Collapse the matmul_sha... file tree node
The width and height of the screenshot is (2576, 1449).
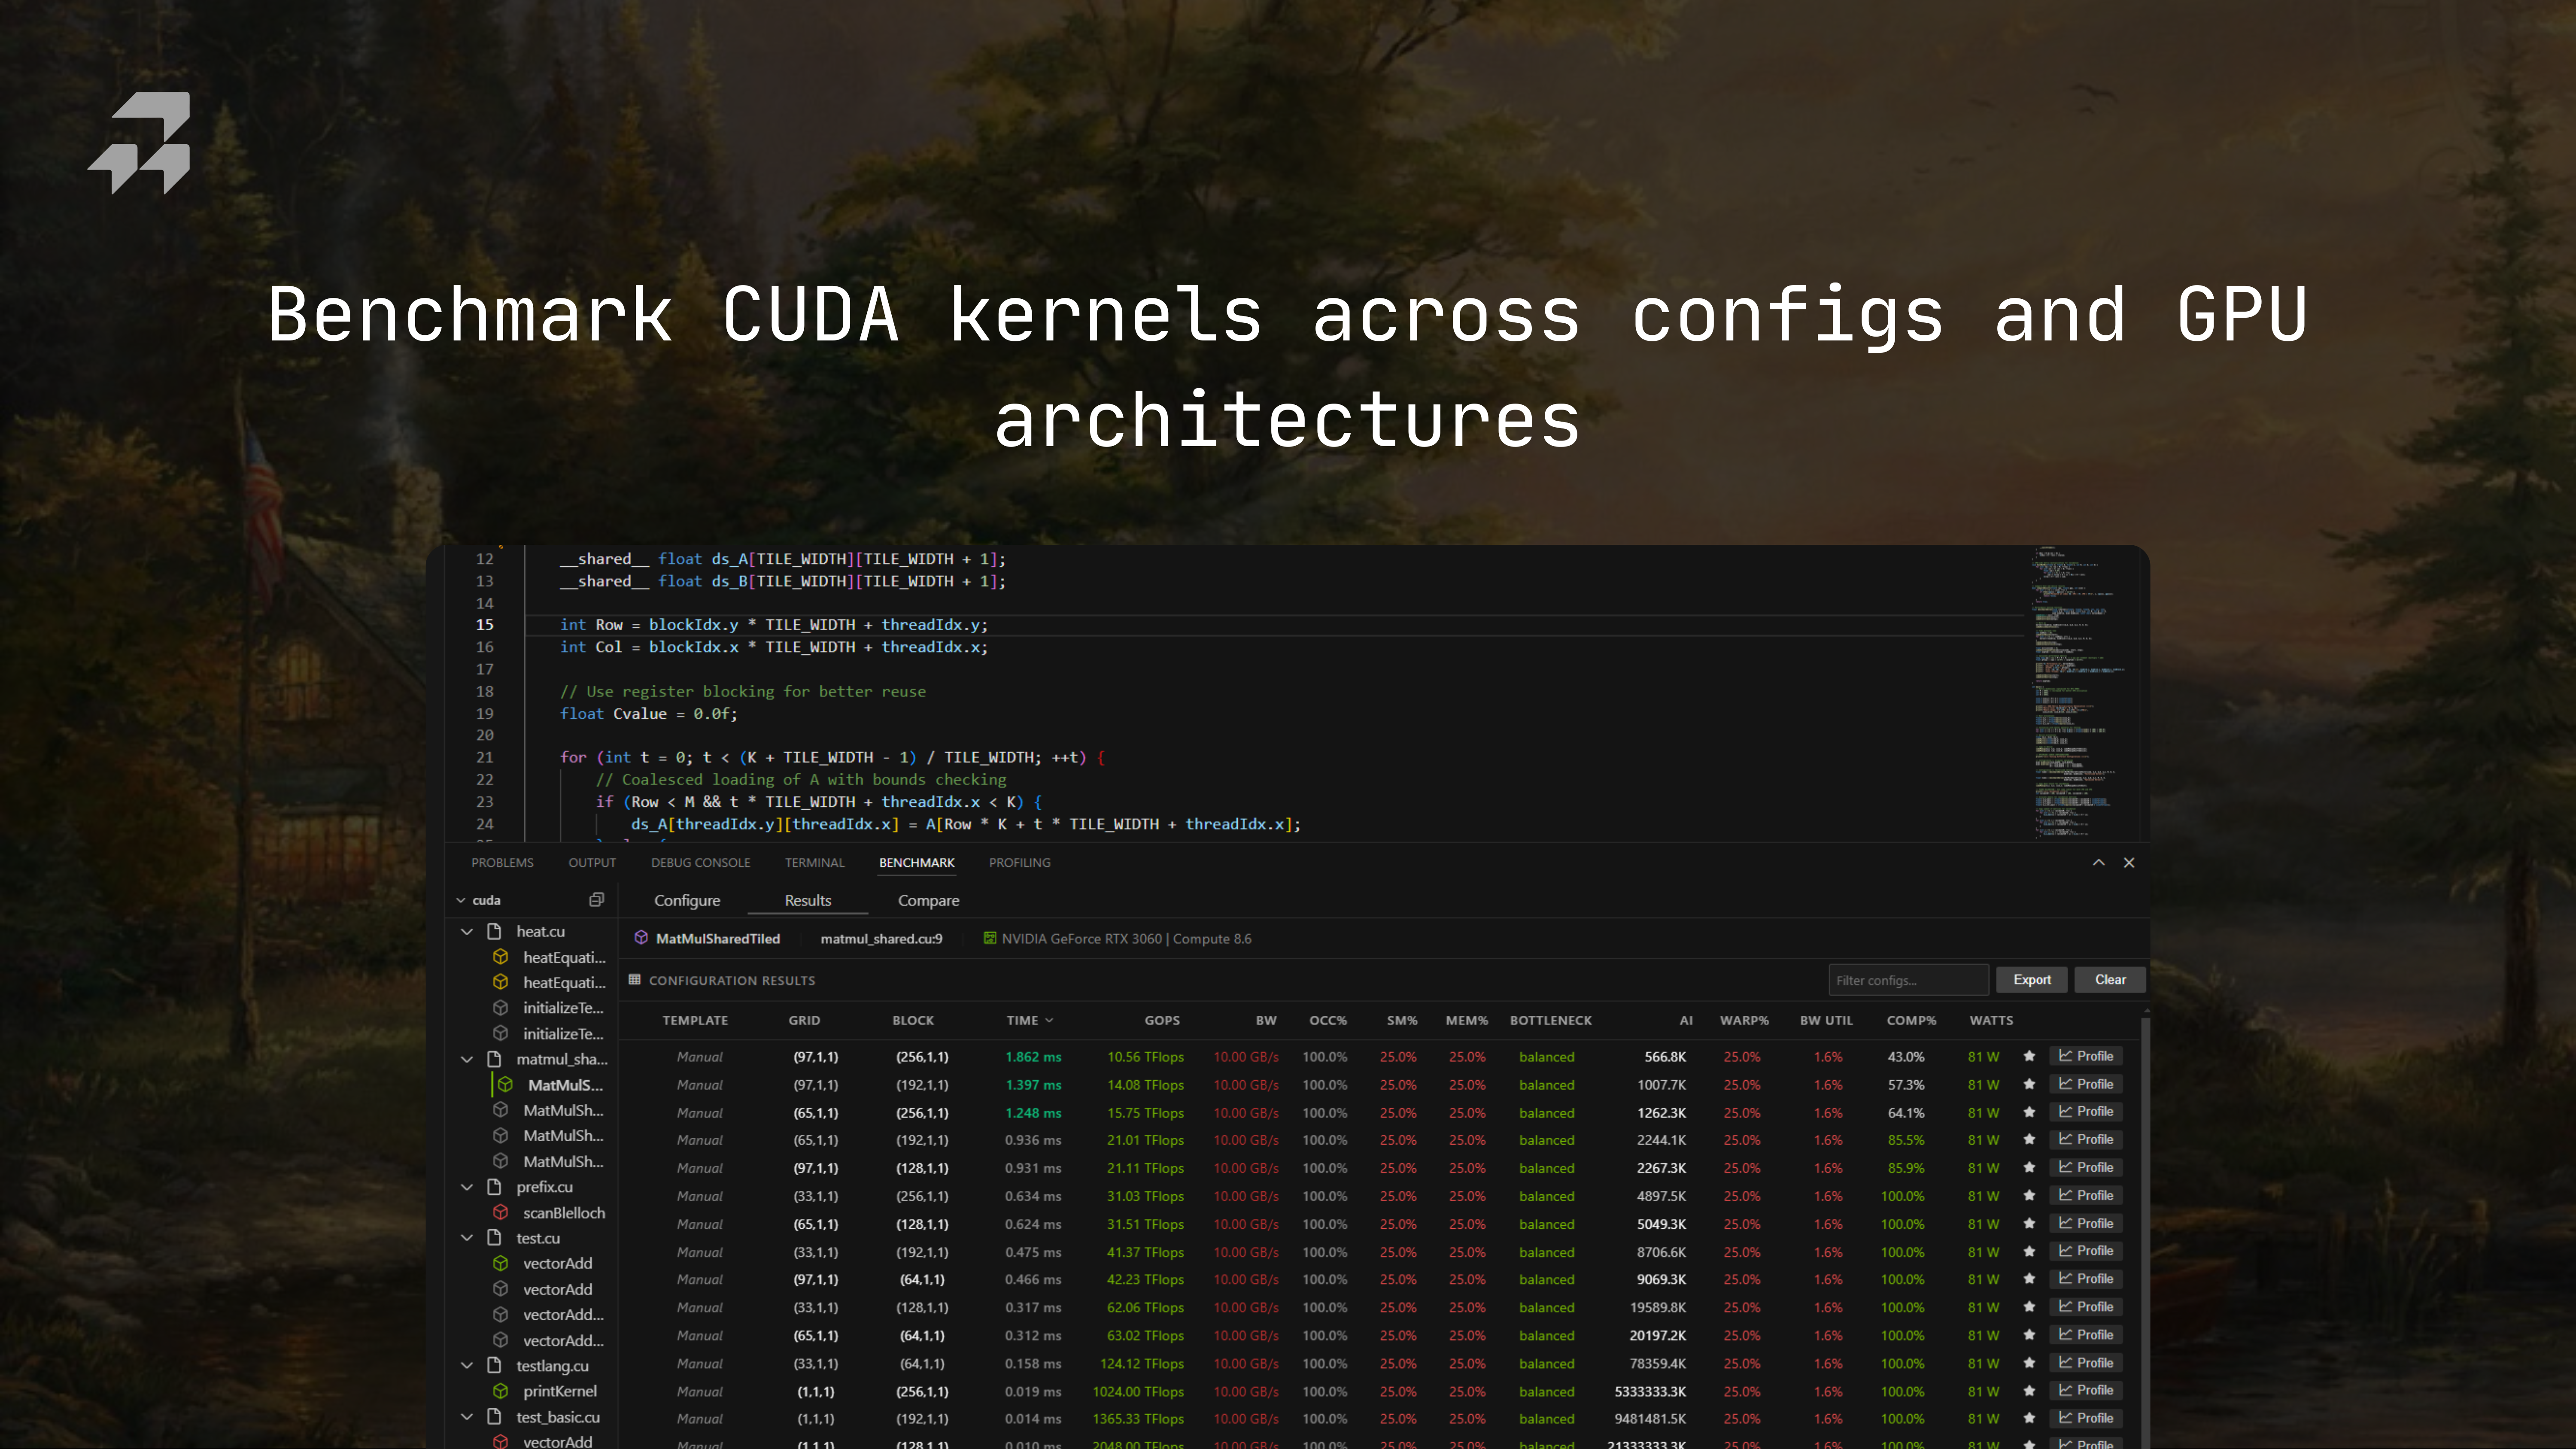[x=467, y=1059]
